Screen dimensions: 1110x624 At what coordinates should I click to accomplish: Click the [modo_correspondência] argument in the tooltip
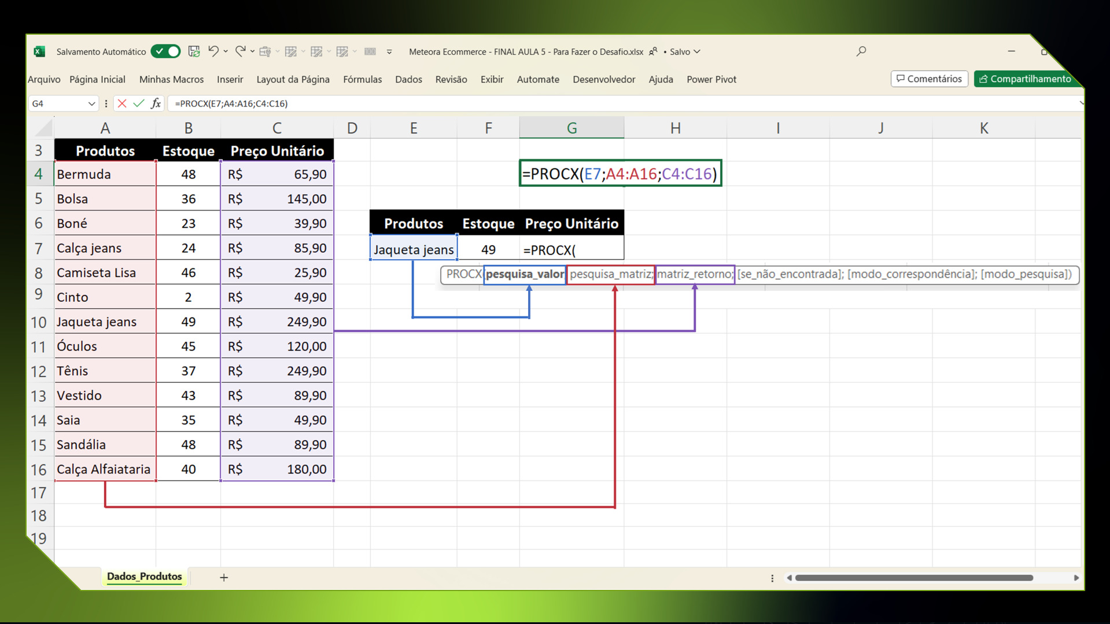912,274
